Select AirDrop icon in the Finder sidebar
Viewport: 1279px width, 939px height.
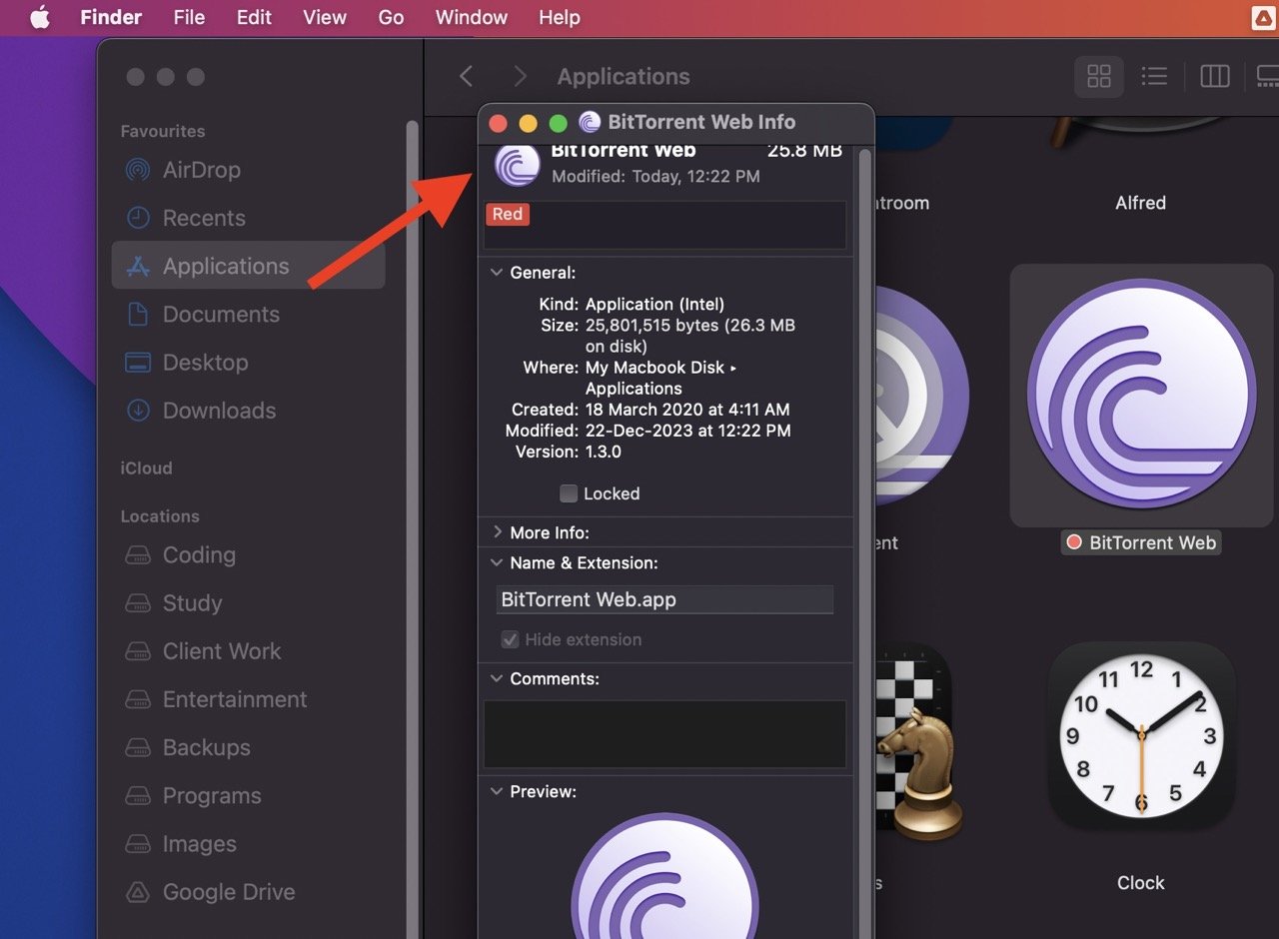coord(137,170)
